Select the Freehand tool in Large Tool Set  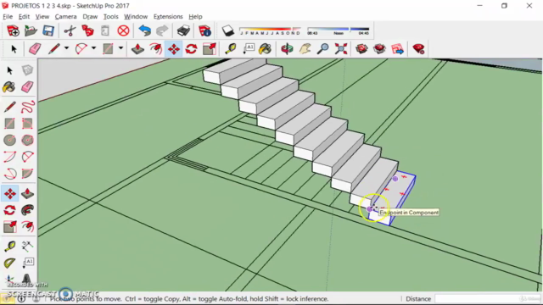click(27, 107)
